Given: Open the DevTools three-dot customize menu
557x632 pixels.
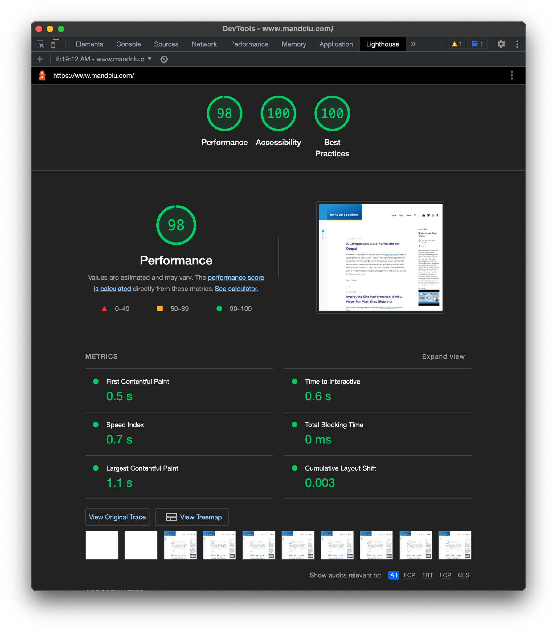Looking at the screenshot, I should (517, 44).
